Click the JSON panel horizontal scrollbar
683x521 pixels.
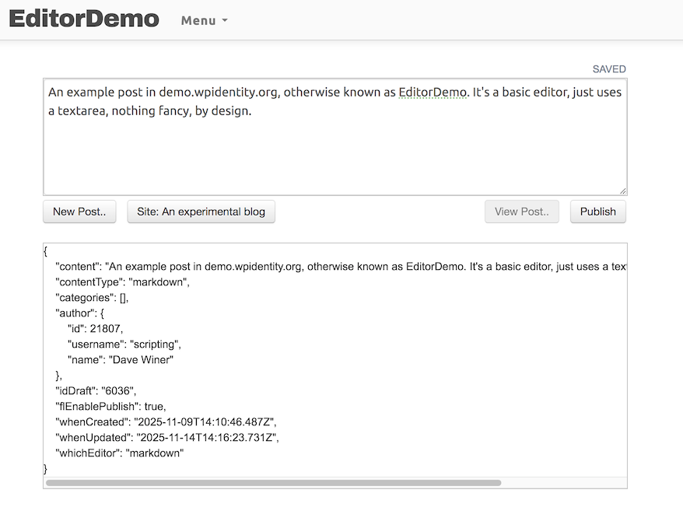(x=273, y=483)
